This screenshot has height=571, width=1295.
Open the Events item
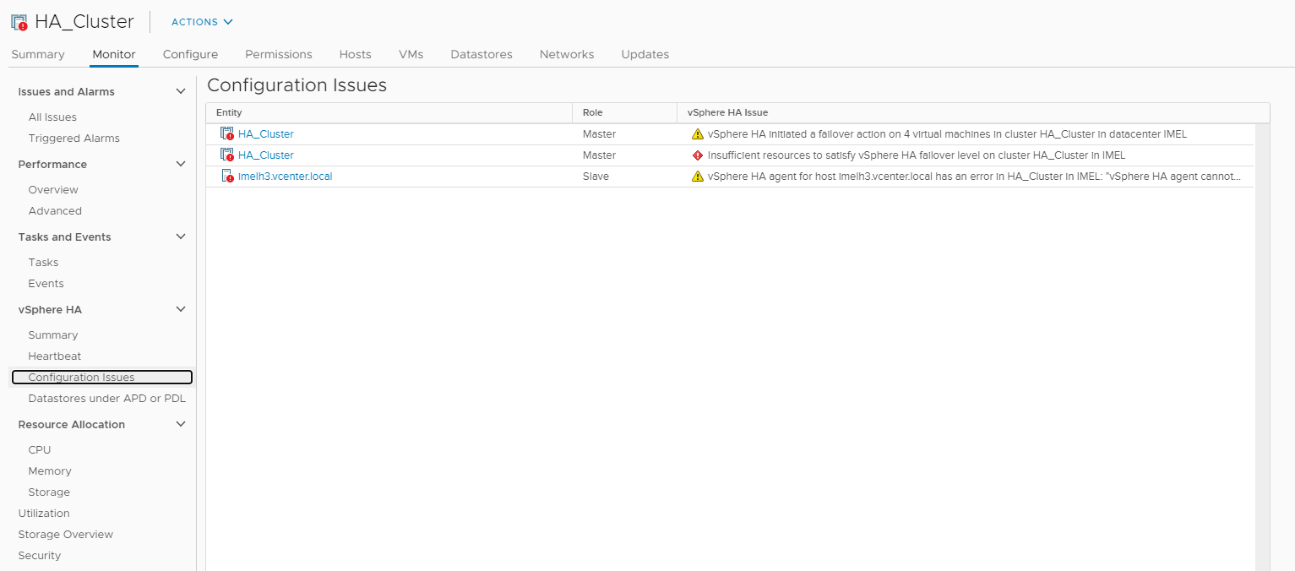pos(46,284)
